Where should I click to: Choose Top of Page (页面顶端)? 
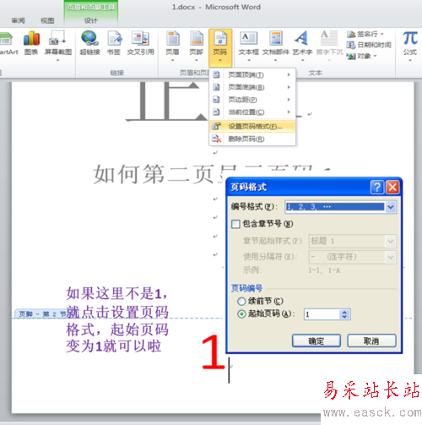coord(252,74)
